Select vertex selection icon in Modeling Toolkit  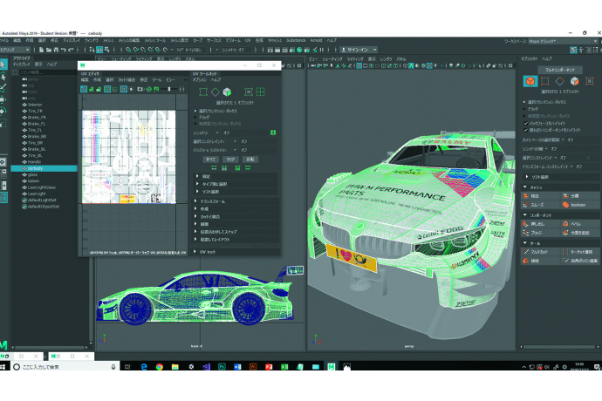point(545,81)
